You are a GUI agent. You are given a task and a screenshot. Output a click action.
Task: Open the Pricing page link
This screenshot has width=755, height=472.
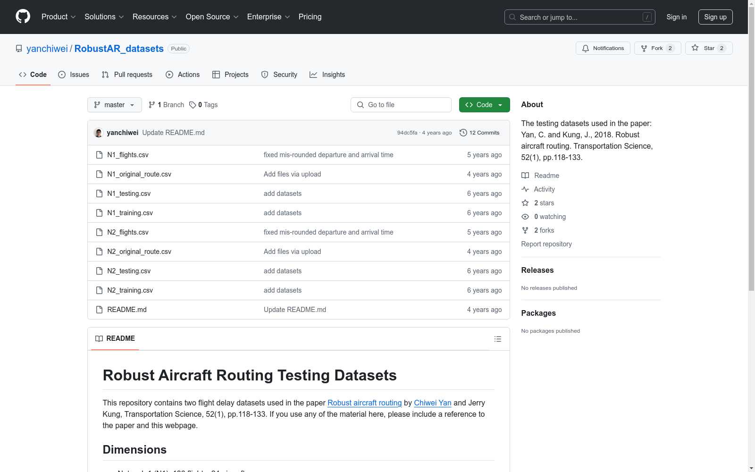pyautogui.click(x=310, y=17)
